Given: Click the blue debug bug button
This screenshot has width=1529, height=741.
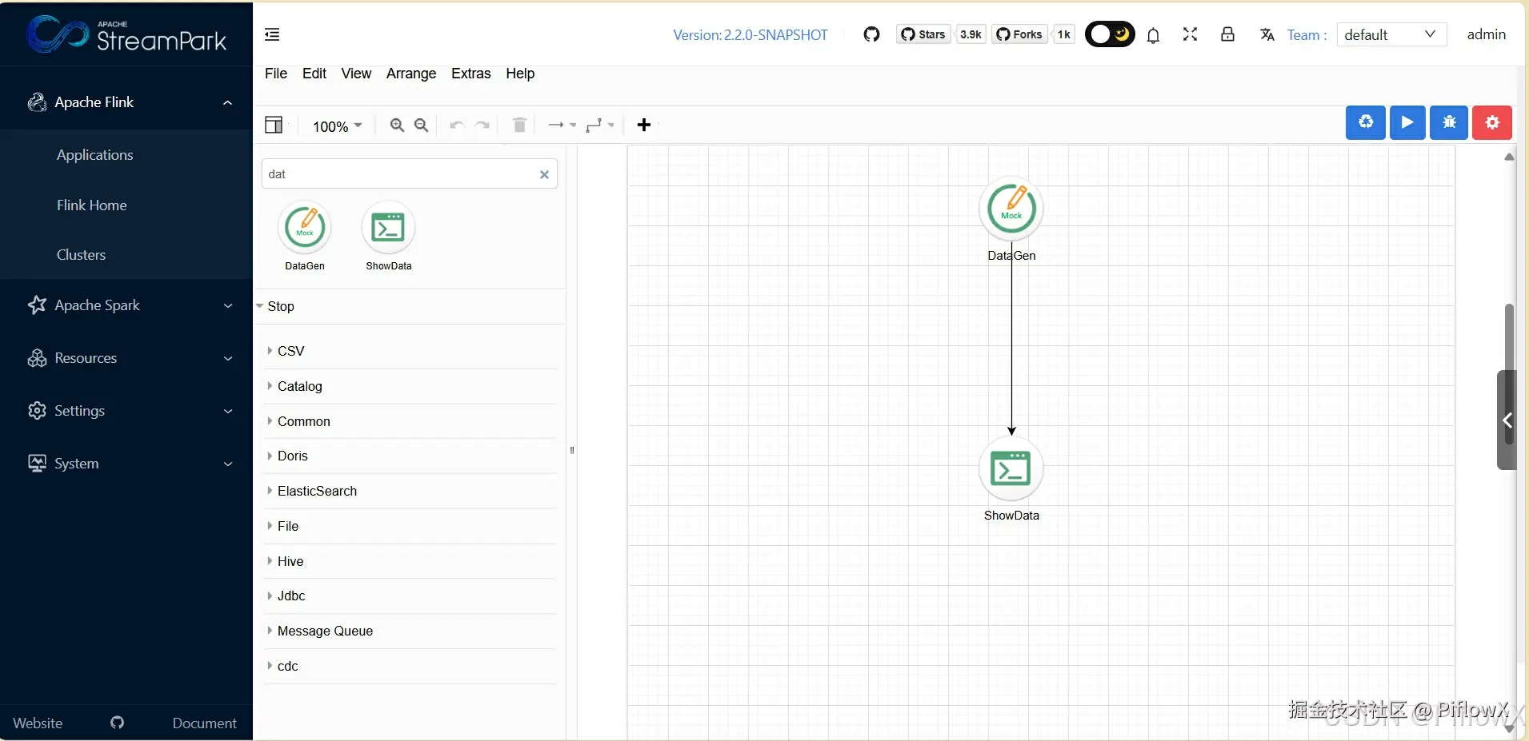Looking at the screenshot, I should pyautogui.click(x=1449, y=122).
